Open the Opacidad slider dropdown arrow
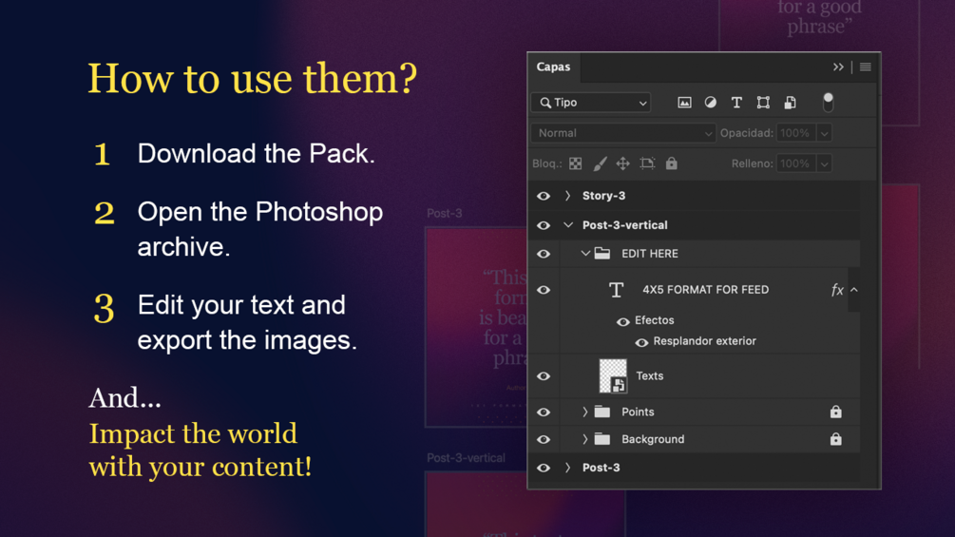 [824, 133]
